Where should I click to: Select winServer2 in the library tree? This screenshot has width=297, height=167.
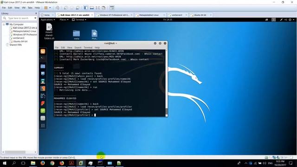[19, 38]
